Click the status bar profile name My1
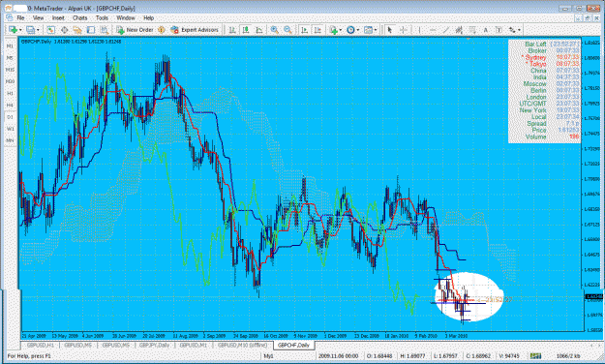The image size is (605, 364). 268,356
